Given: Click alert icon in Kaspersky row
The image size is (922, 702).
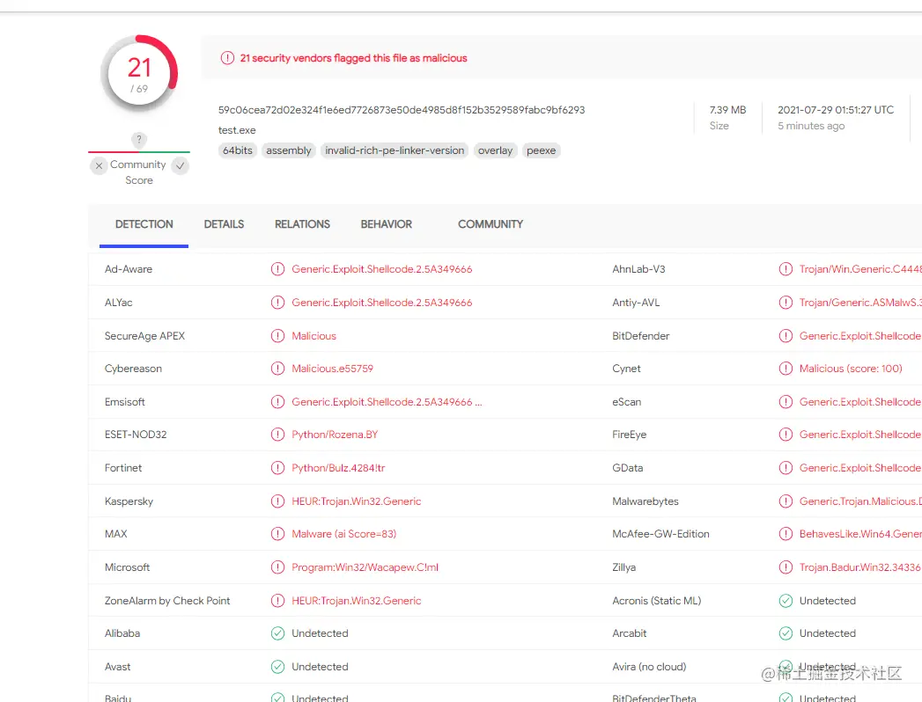Looking at the screenshot, I should tap(277, 501).
